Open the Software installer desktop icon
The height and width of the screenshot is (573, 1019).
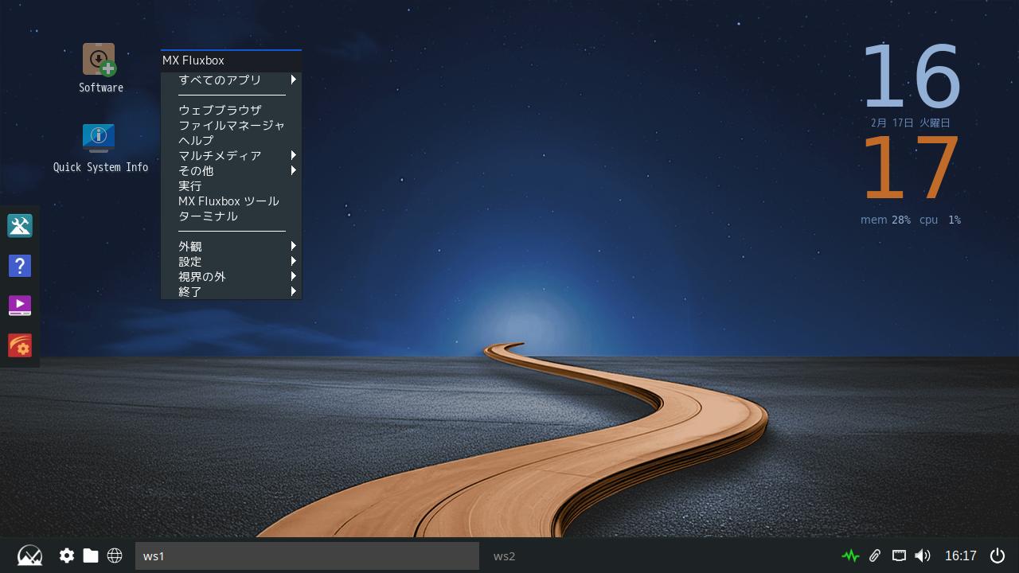tap(100, 60)
